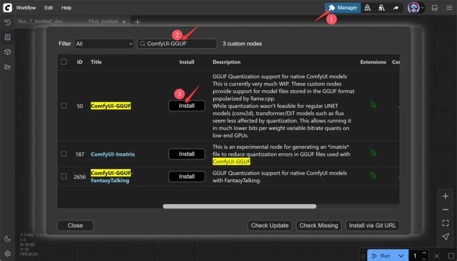457x261 pixels.
Task: Zoom out with the minus icon
Action: tap(445, 209)
